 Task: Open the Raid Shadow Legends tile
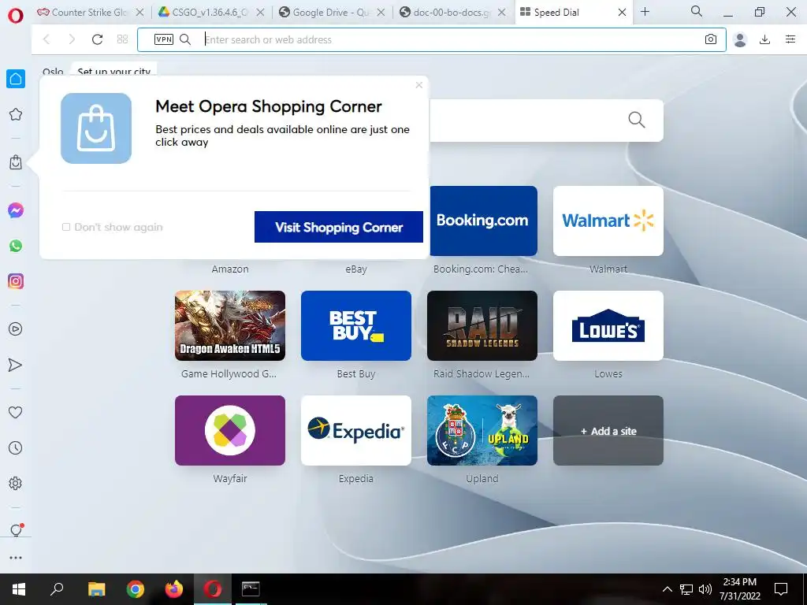[482, 325]
